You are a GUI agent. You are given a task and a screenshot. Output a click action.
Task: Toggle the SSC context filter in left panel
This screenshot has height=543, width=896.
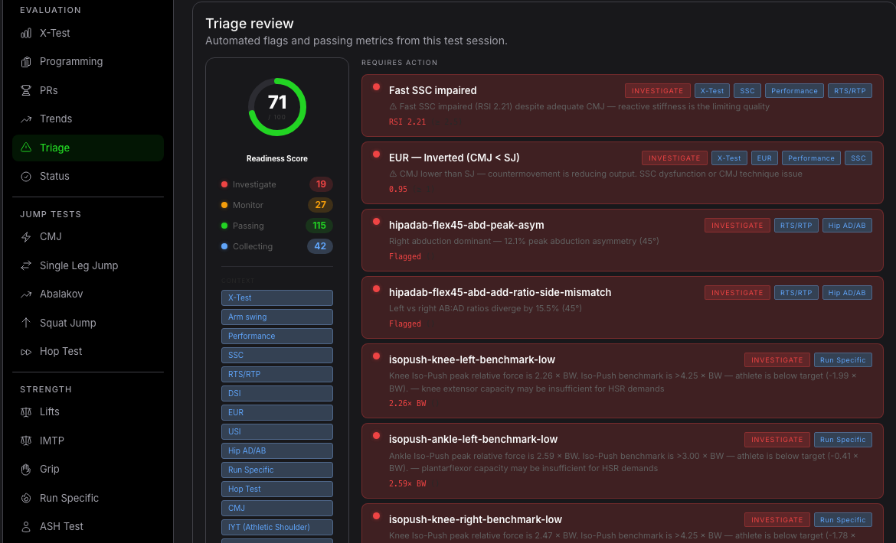click(277, 356)
